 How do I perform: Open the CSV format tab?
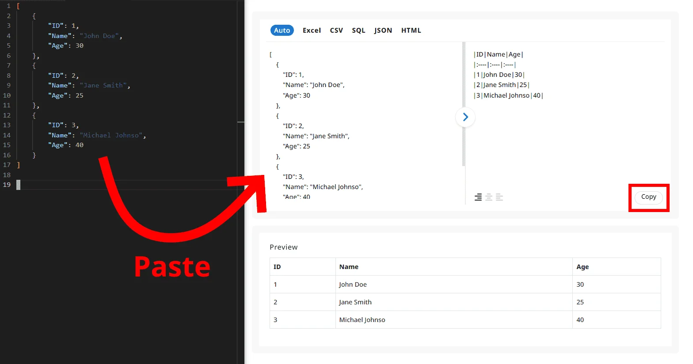click(336, 30)
